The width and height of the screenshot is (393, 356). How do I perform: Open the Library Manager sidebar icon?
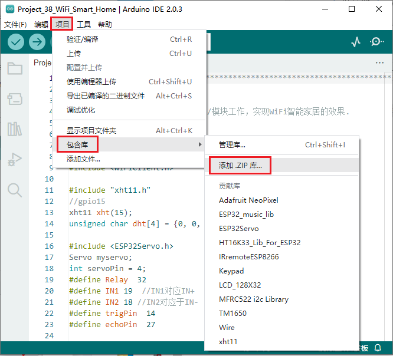[15, 129]
